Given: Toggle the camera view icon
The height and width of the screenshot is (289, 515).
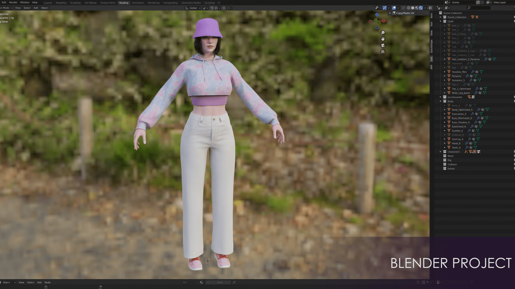Looking at the screenshot, I should coord(383,45).
